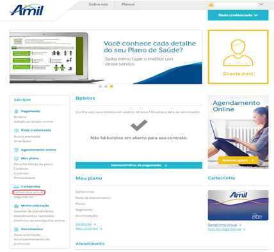The height and width of the screenshot is (252, 274).
Task: Open Sessões de atendimento
Action: click(x=34, y=211)
